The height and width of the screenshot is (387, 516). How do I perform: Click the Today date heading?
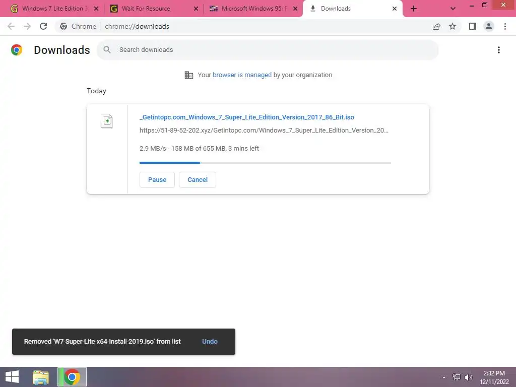(x=96, y=91)
